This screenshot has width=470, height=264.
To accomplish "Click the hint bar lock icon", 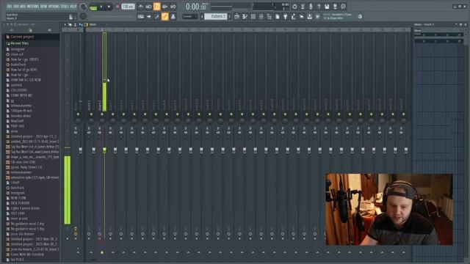I will 70,17.
